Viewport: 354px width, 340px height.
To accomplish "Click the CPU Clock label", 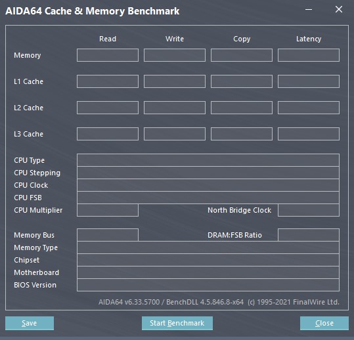I will click(31, 185).
